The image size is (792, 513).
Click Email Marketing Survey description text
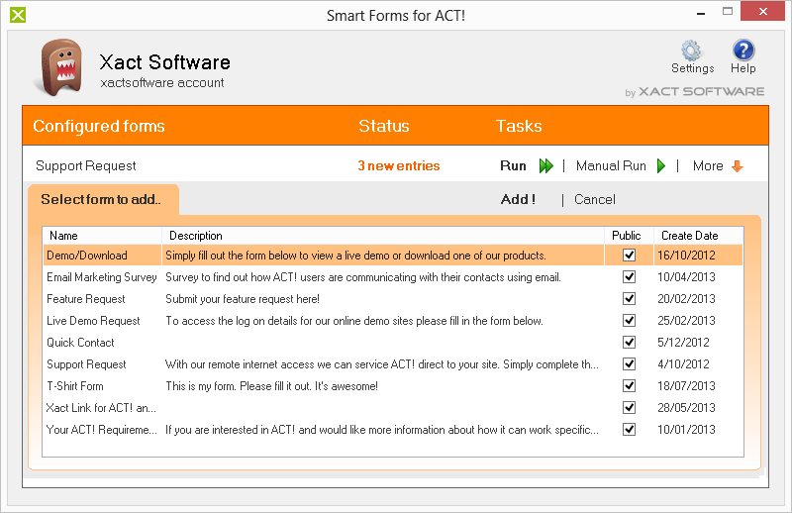363,277
